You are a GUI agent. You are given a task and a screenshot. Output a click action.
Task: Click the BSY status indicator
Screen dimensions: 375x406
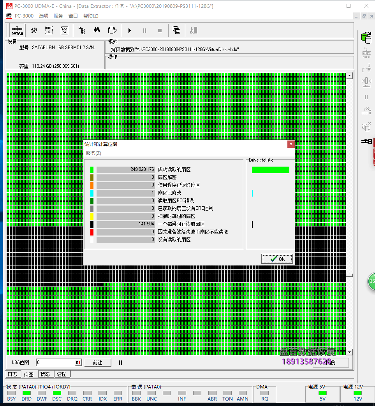(11, 393)
